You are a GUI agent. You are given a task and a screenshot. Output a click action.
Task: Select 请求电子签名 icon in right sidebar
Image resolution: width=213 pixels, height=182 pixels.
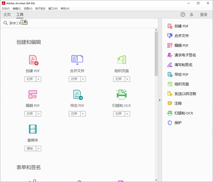click(170, 55)
